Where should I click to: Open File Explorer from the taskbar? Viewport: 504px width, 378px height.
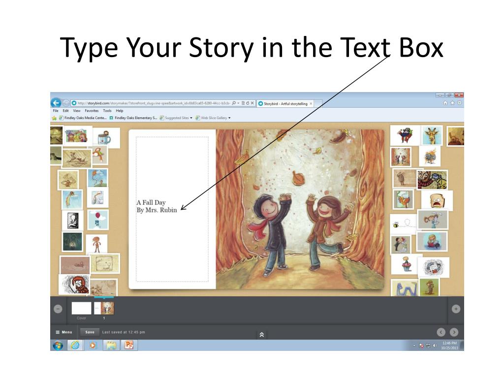click(x=111, y=345)
